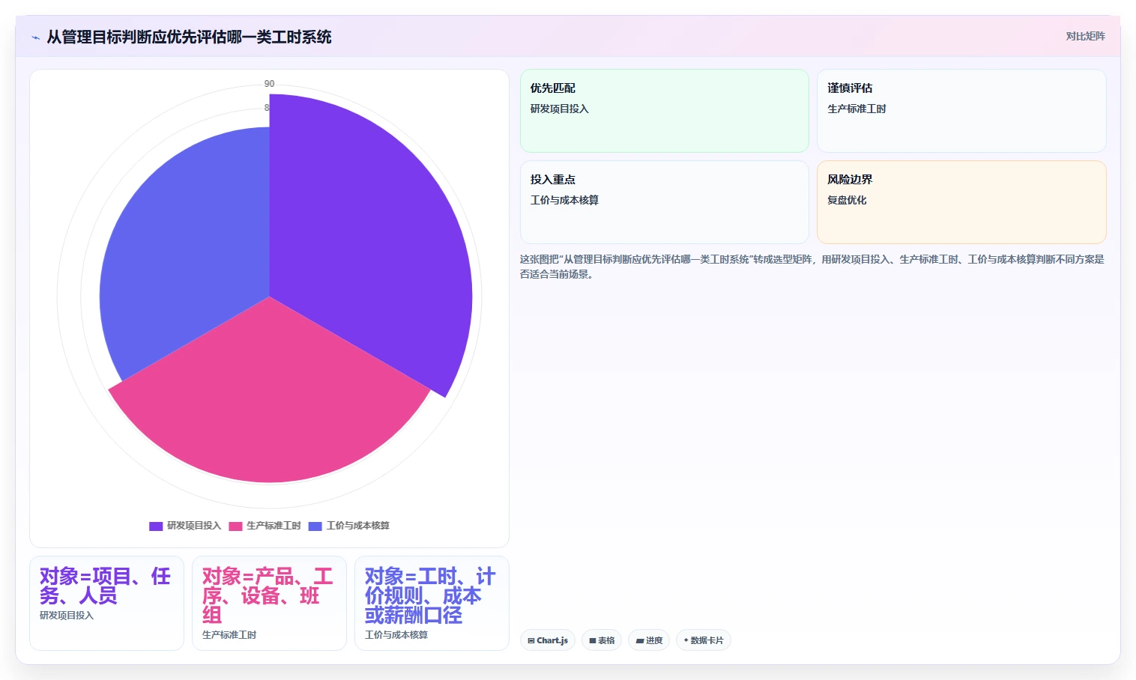Select the 表格 tag chip

(602, 640)
